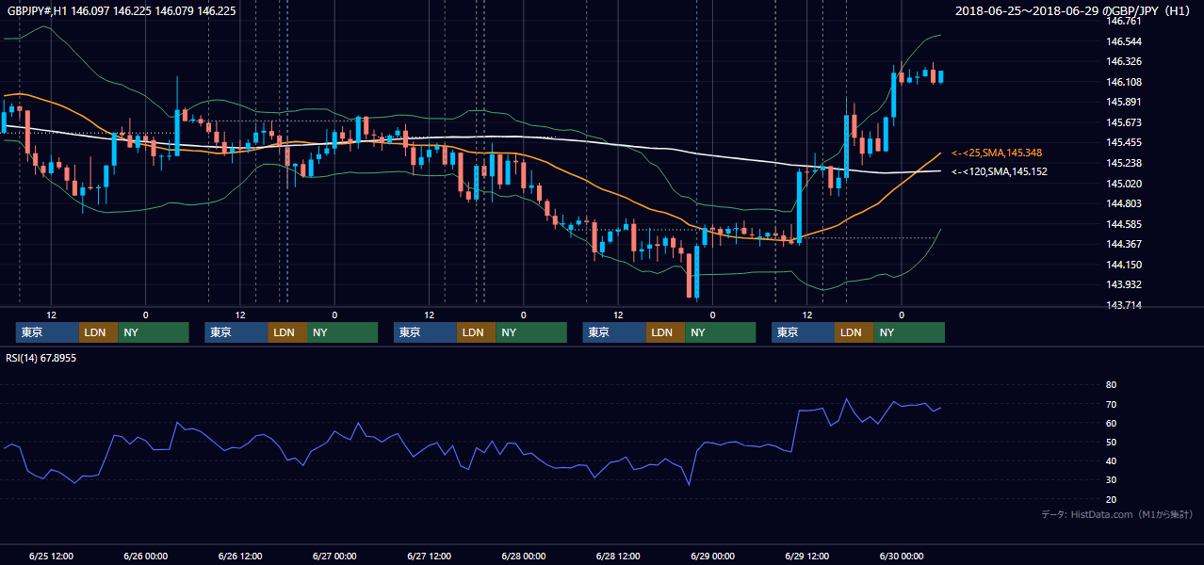Click price axis label 143.932
The height and width of the screenshot is (565, 1204).
pos(1125,284)
